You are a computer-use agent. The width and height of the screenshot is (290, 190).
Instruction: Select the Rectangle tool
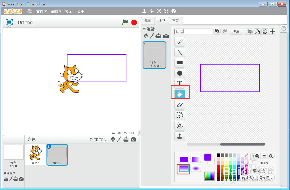(x=180, y=63)
